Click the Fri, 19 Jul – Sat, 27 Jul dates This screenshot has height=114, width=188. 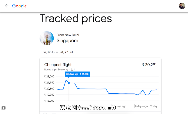click(58, 52)
